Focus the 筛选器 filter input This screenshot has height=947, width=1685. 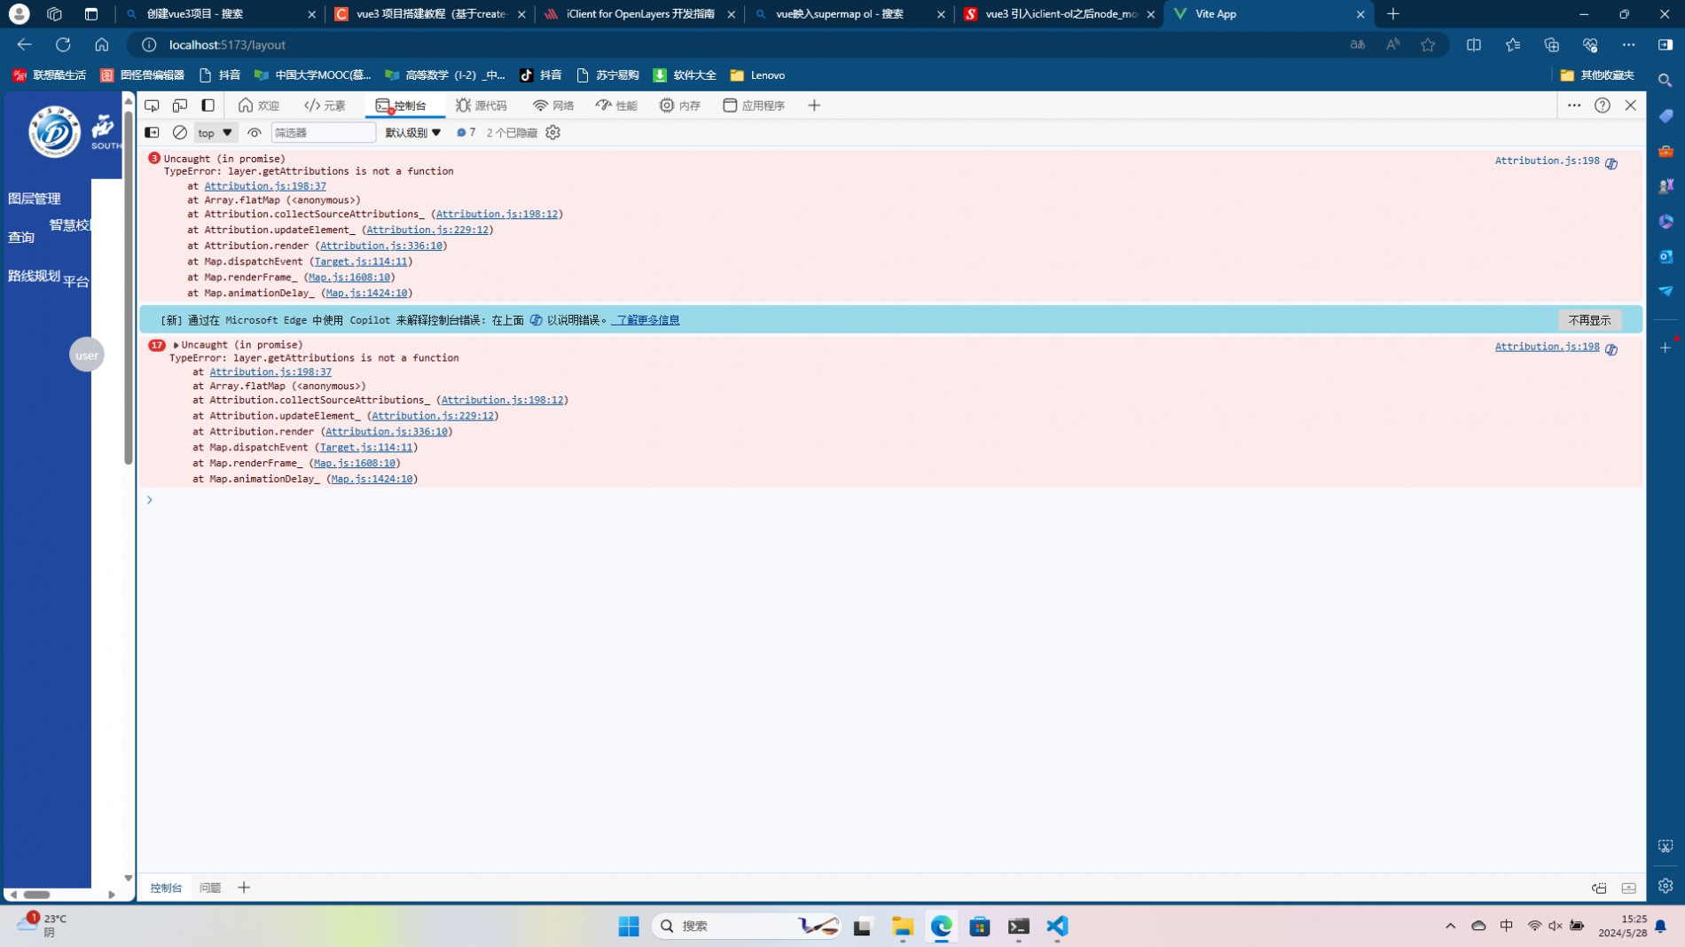(323, 132)
